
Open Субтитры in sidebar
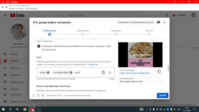(15, 89)
